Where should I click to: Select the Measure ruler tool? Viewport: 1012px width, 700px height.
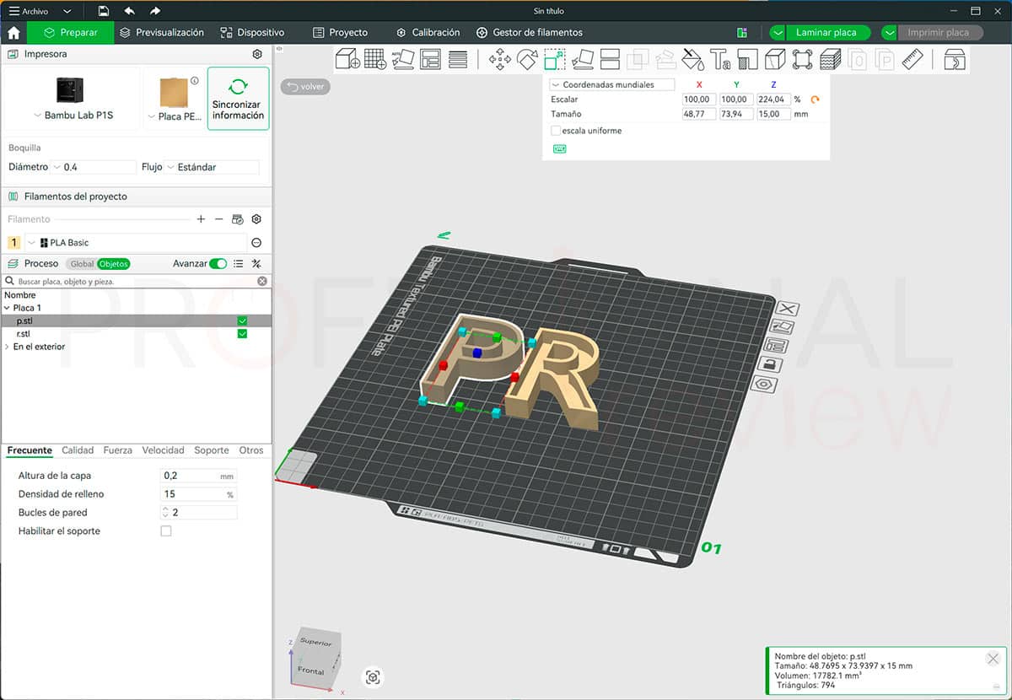click(912, 59)
